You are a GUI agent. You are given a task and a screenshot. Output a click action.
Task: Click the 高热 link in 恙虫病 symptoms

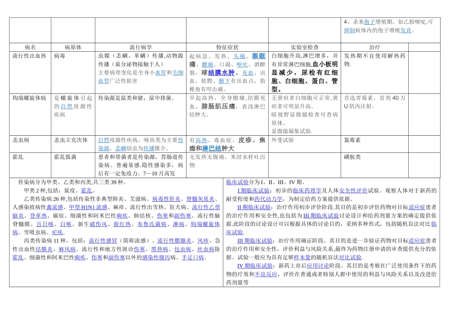point(202,141)
